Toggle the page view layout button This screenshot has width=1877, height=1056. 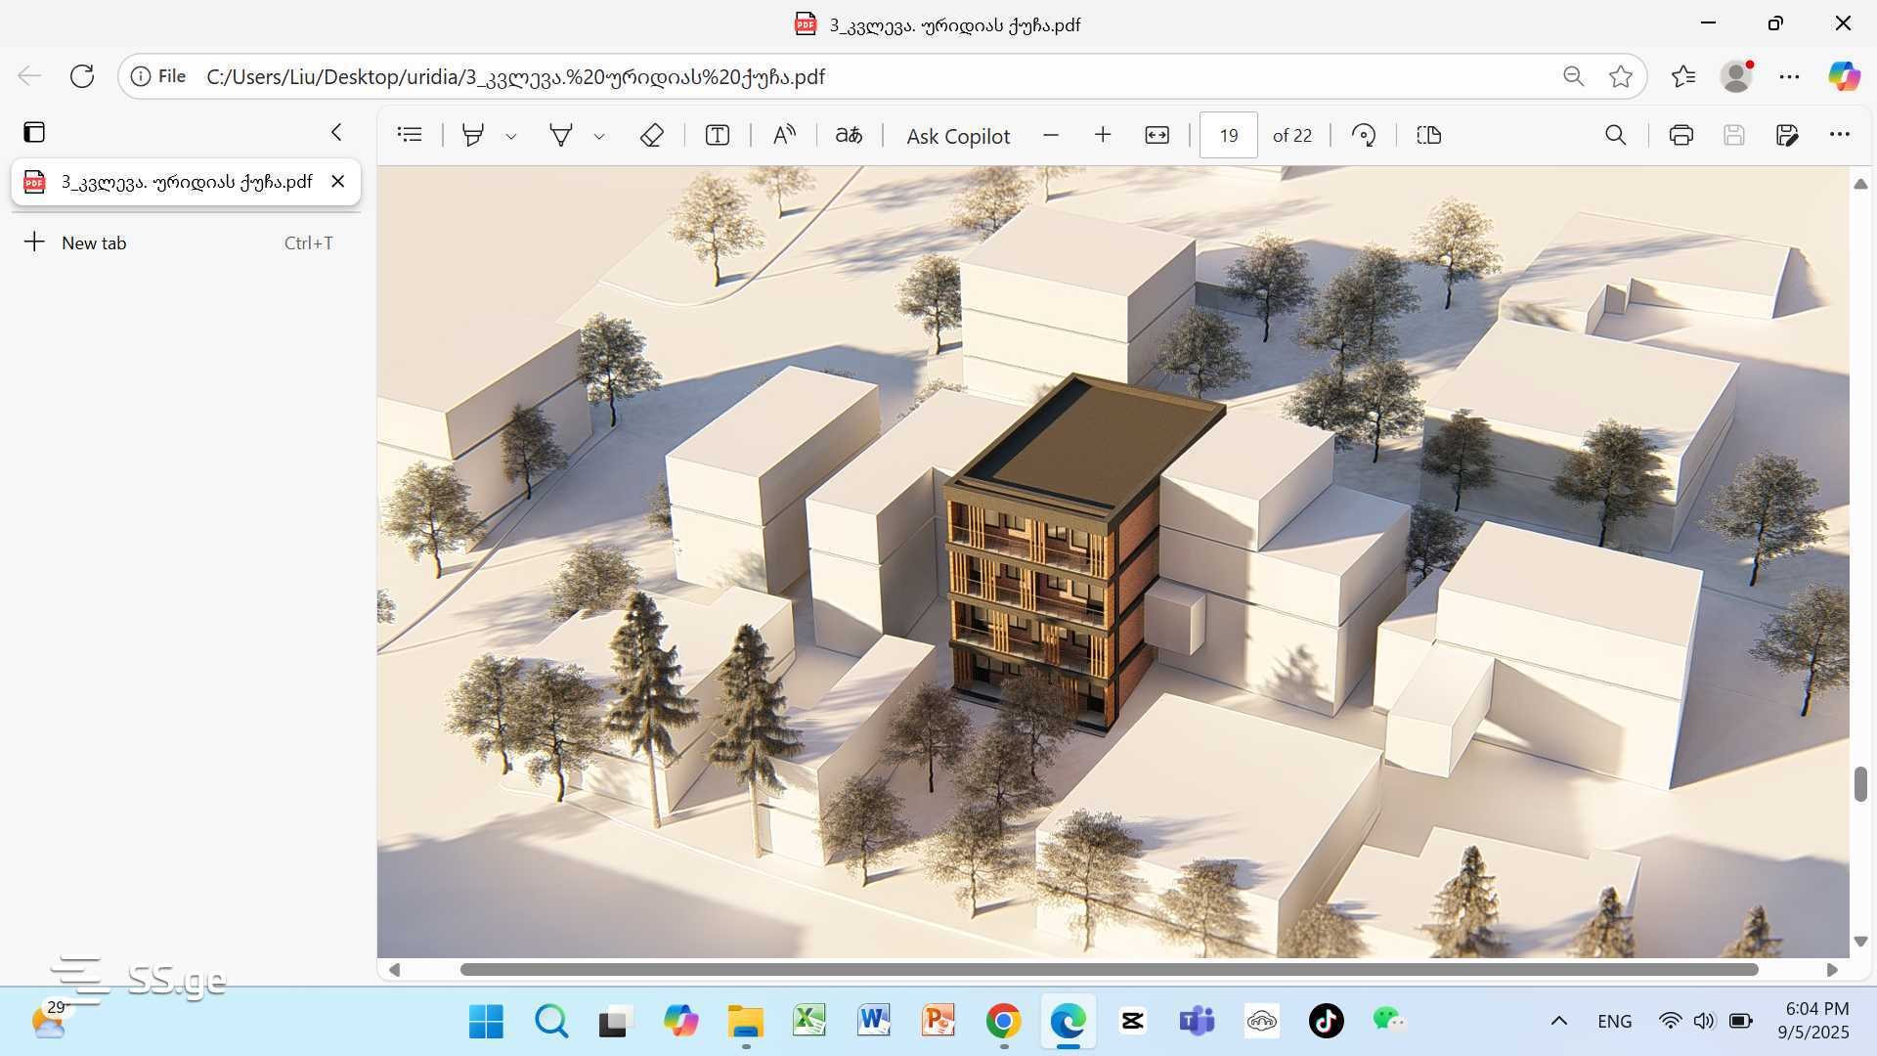pos(1428,135)
